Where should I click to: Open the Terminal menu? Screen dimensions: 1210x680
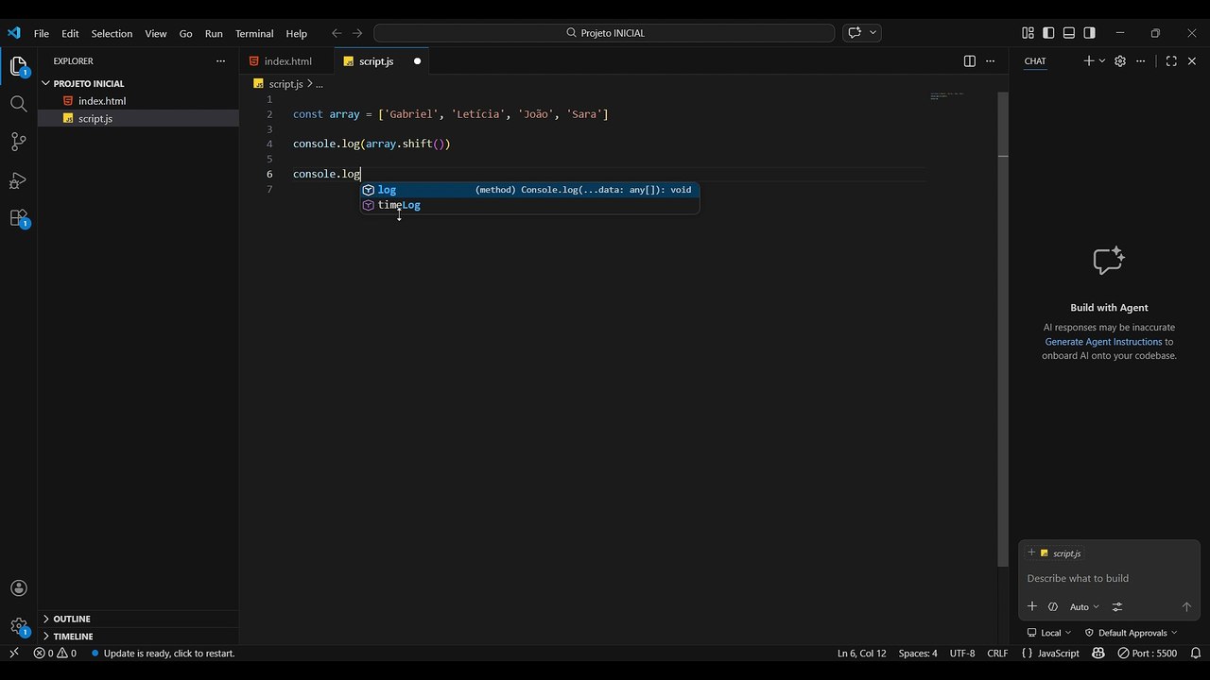coord(254,33)
